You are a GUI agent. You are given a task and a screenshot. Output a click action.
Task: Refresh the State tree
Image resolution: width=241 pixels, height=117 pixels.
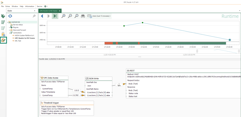pos(10,16)
